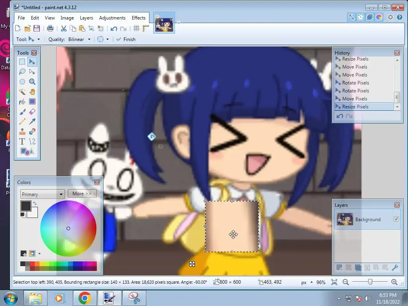408x306 pixels.
Task: Uncheck the Background layer visibility checkbox
Action: [x=396, y=219]
